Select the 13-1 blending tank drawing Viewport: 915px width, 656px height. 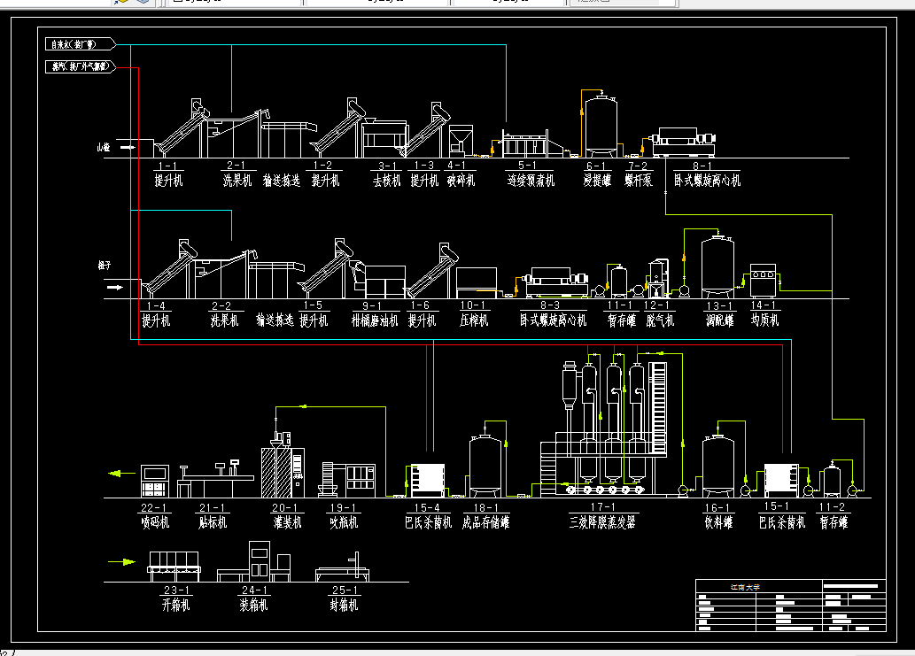point(717,266)
